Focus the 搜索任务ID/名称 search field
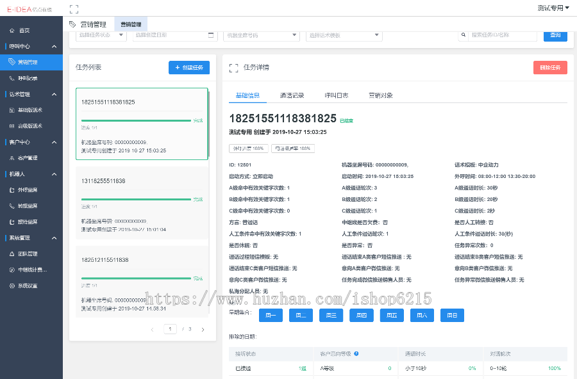The height and width of the screenshot is (379, 577). coord(502,35)
